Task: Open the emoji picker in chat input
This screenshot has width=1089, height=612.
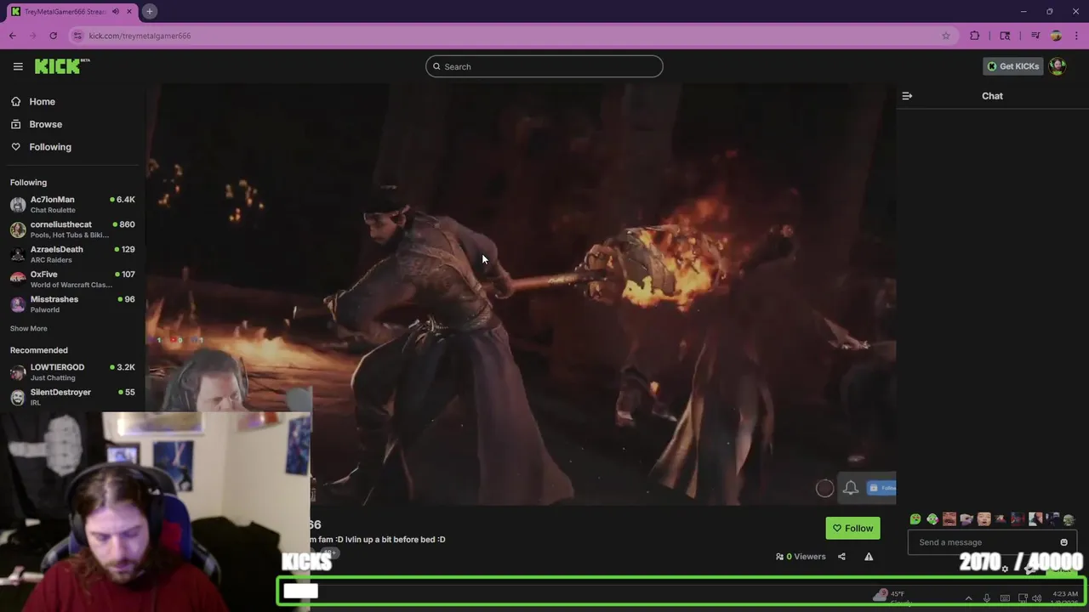Action: pyautogui.click(x=1063, y=542)
